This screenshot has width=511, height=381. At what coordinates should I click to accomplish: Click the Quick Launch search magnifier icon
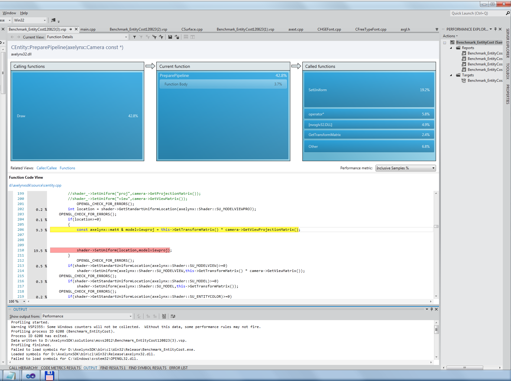coord(508,13)
